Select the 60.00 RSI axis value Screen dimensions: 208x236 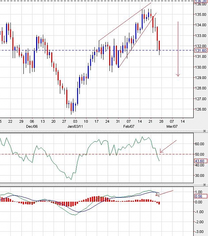[200, 144]
